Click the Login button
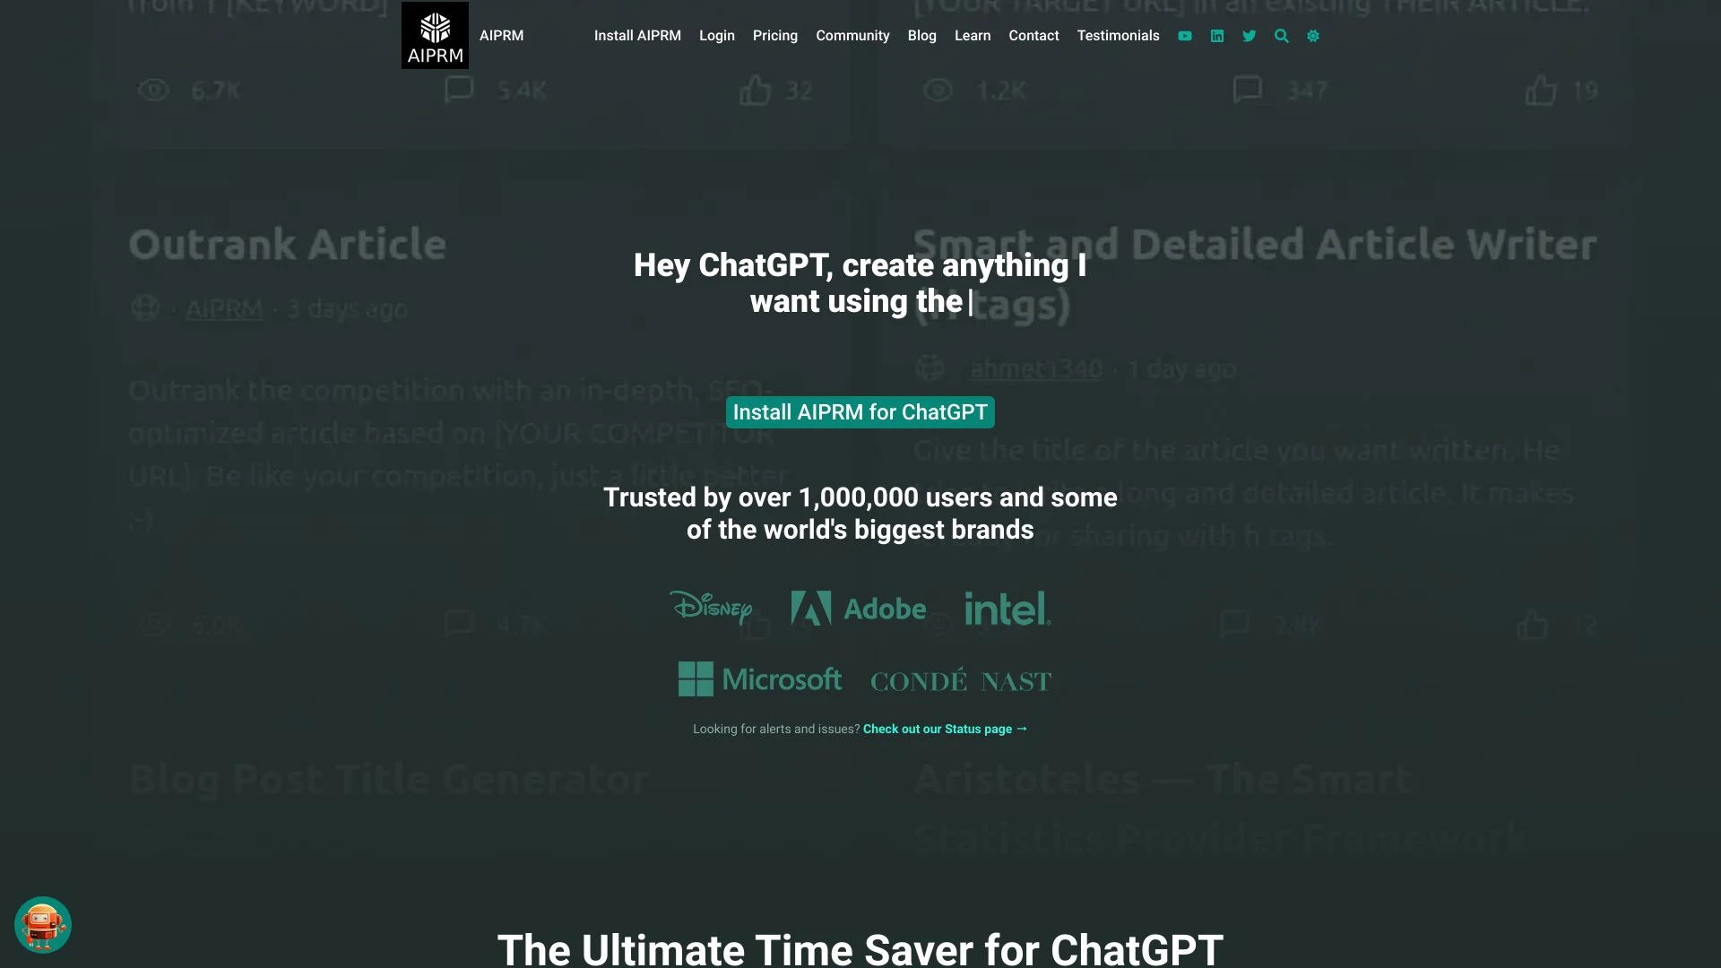This screenshot has height=968, width=1721. click(716, 36)
